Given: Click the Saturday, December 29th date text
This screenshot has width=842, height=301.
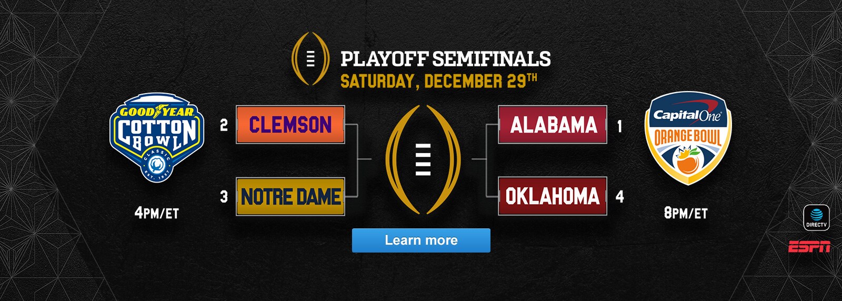Looking at the screenshot, I should point(438,81).
